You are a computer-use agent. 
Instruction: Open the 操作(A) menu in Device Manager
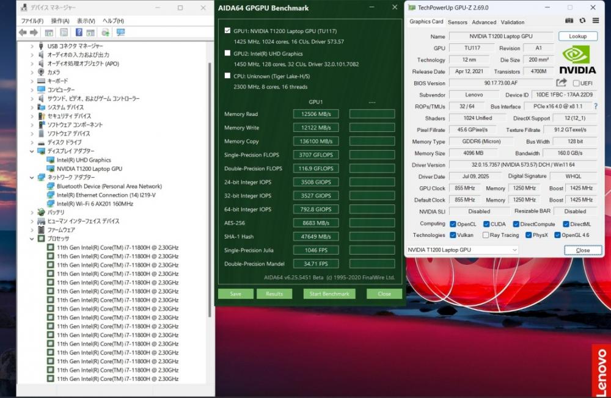[x=60, y=21]
